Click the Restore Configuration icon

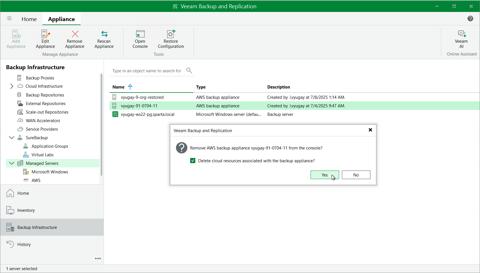pyautogui.click(x=171, y=34)
